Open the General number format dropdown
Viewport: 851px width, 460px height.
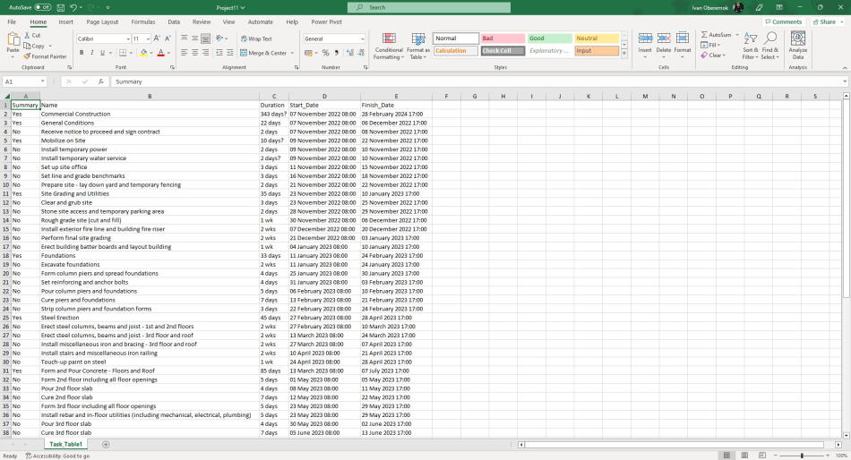(362, 39)
